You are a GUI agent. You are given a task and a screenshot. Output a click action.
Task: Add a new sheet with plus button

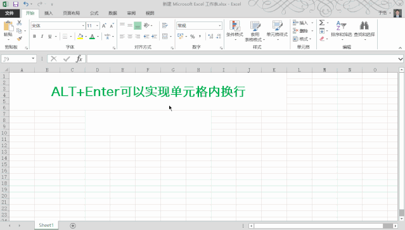pos(73,226)
